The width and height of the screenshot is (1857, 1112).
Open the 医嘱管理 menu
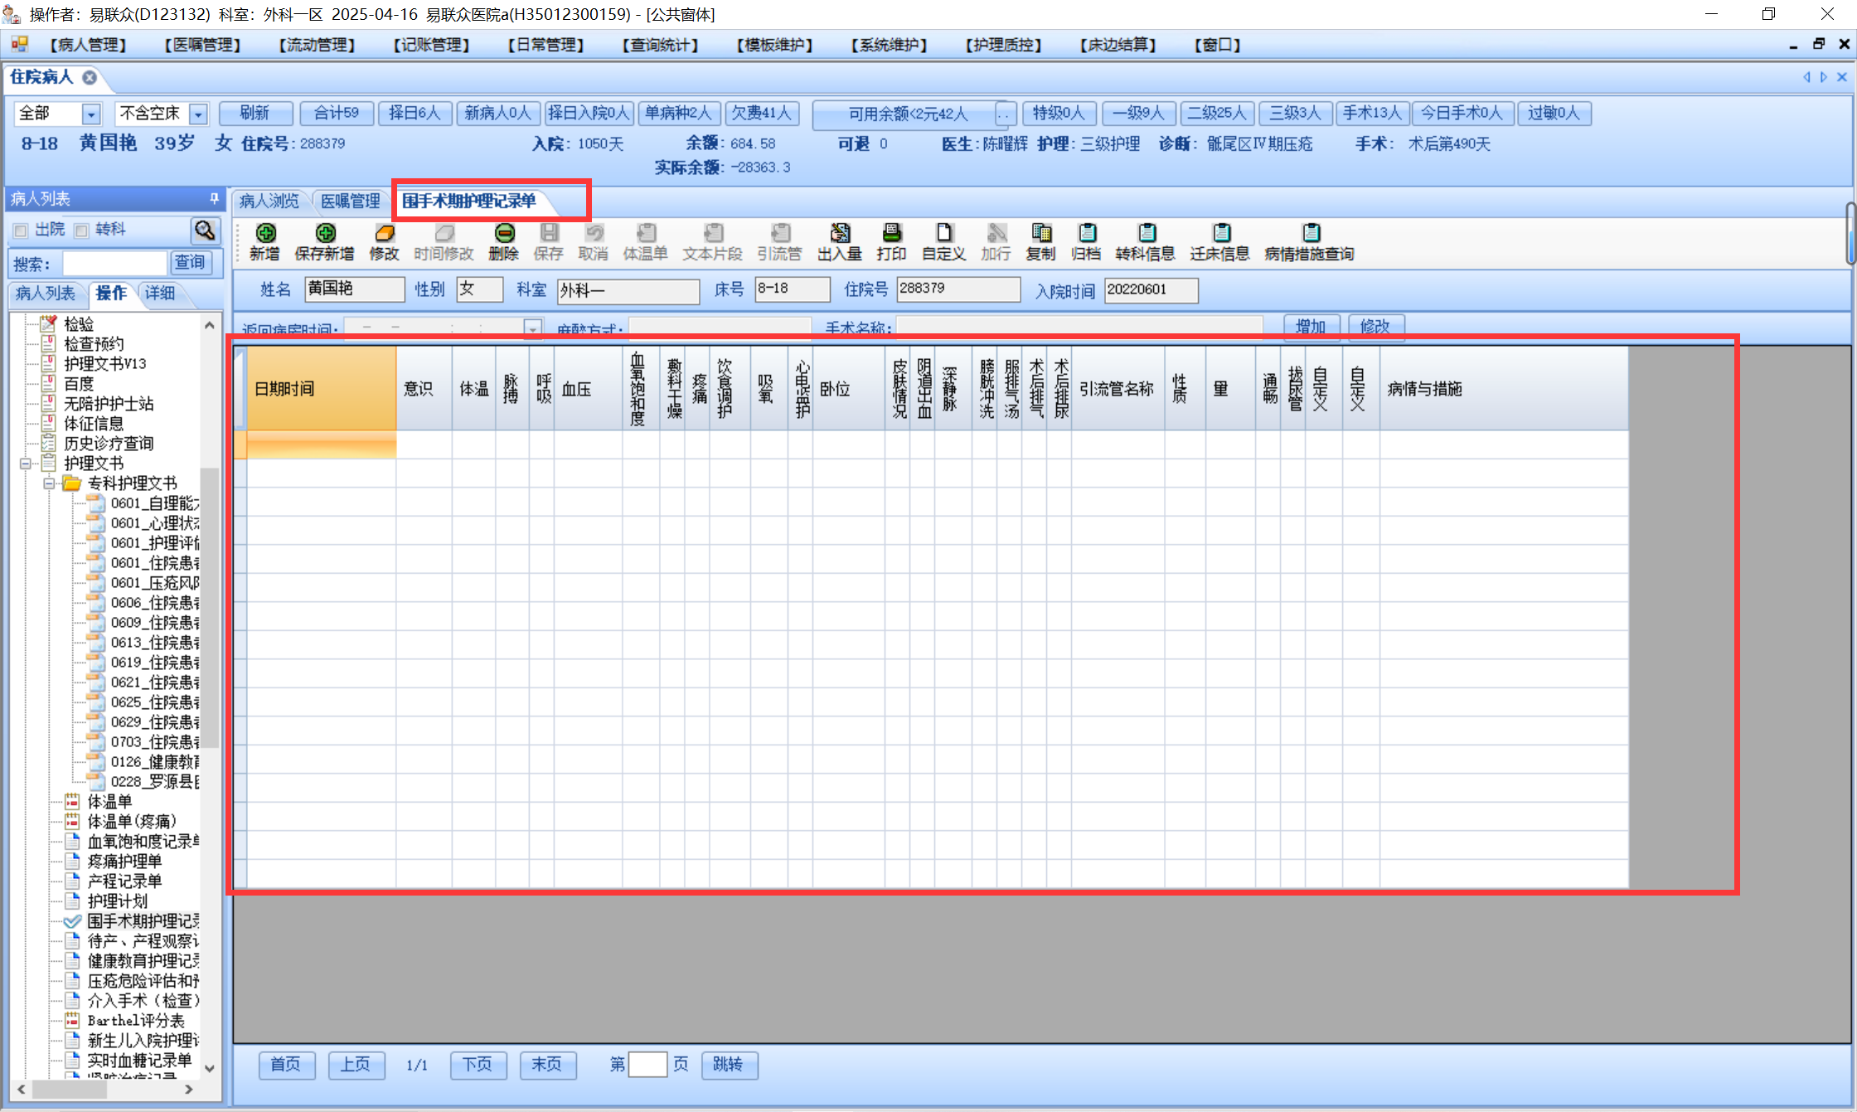click(x=202, y=45)
